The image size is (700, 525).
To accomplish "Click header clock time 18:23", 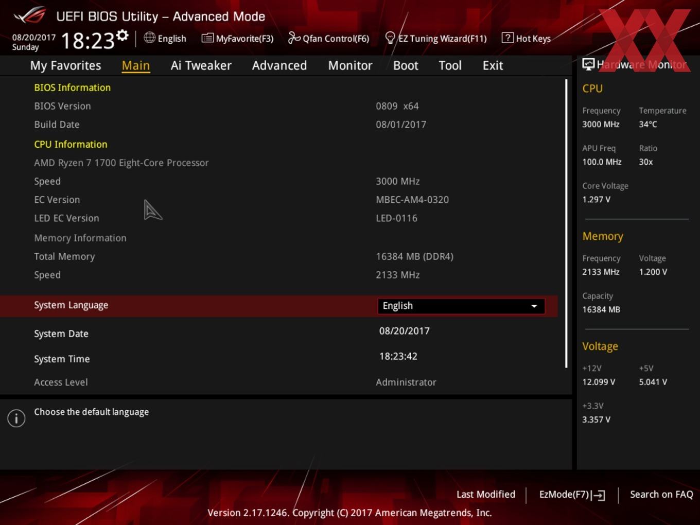I will 88,41.
